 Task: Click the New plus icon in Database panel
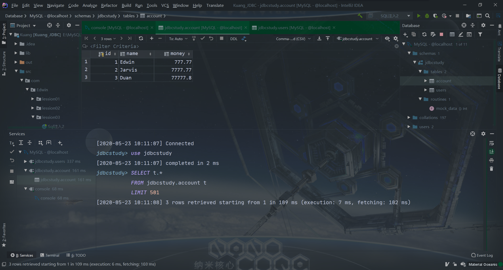(x=405, y=35)
